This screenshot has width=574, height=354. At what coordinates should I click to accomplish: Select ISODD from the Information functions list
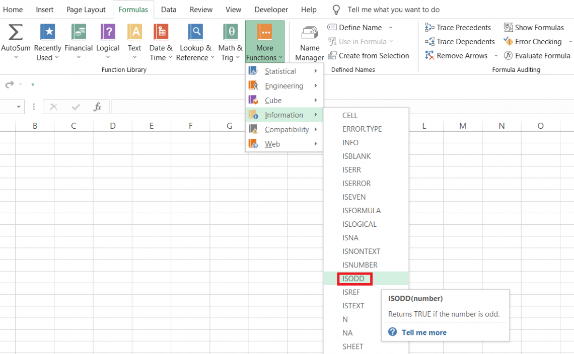tap(354, 279)
